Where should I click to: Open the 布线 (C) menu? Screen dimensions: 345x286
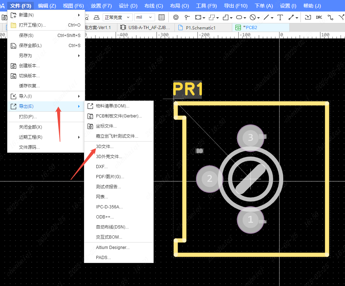(154, 6)
